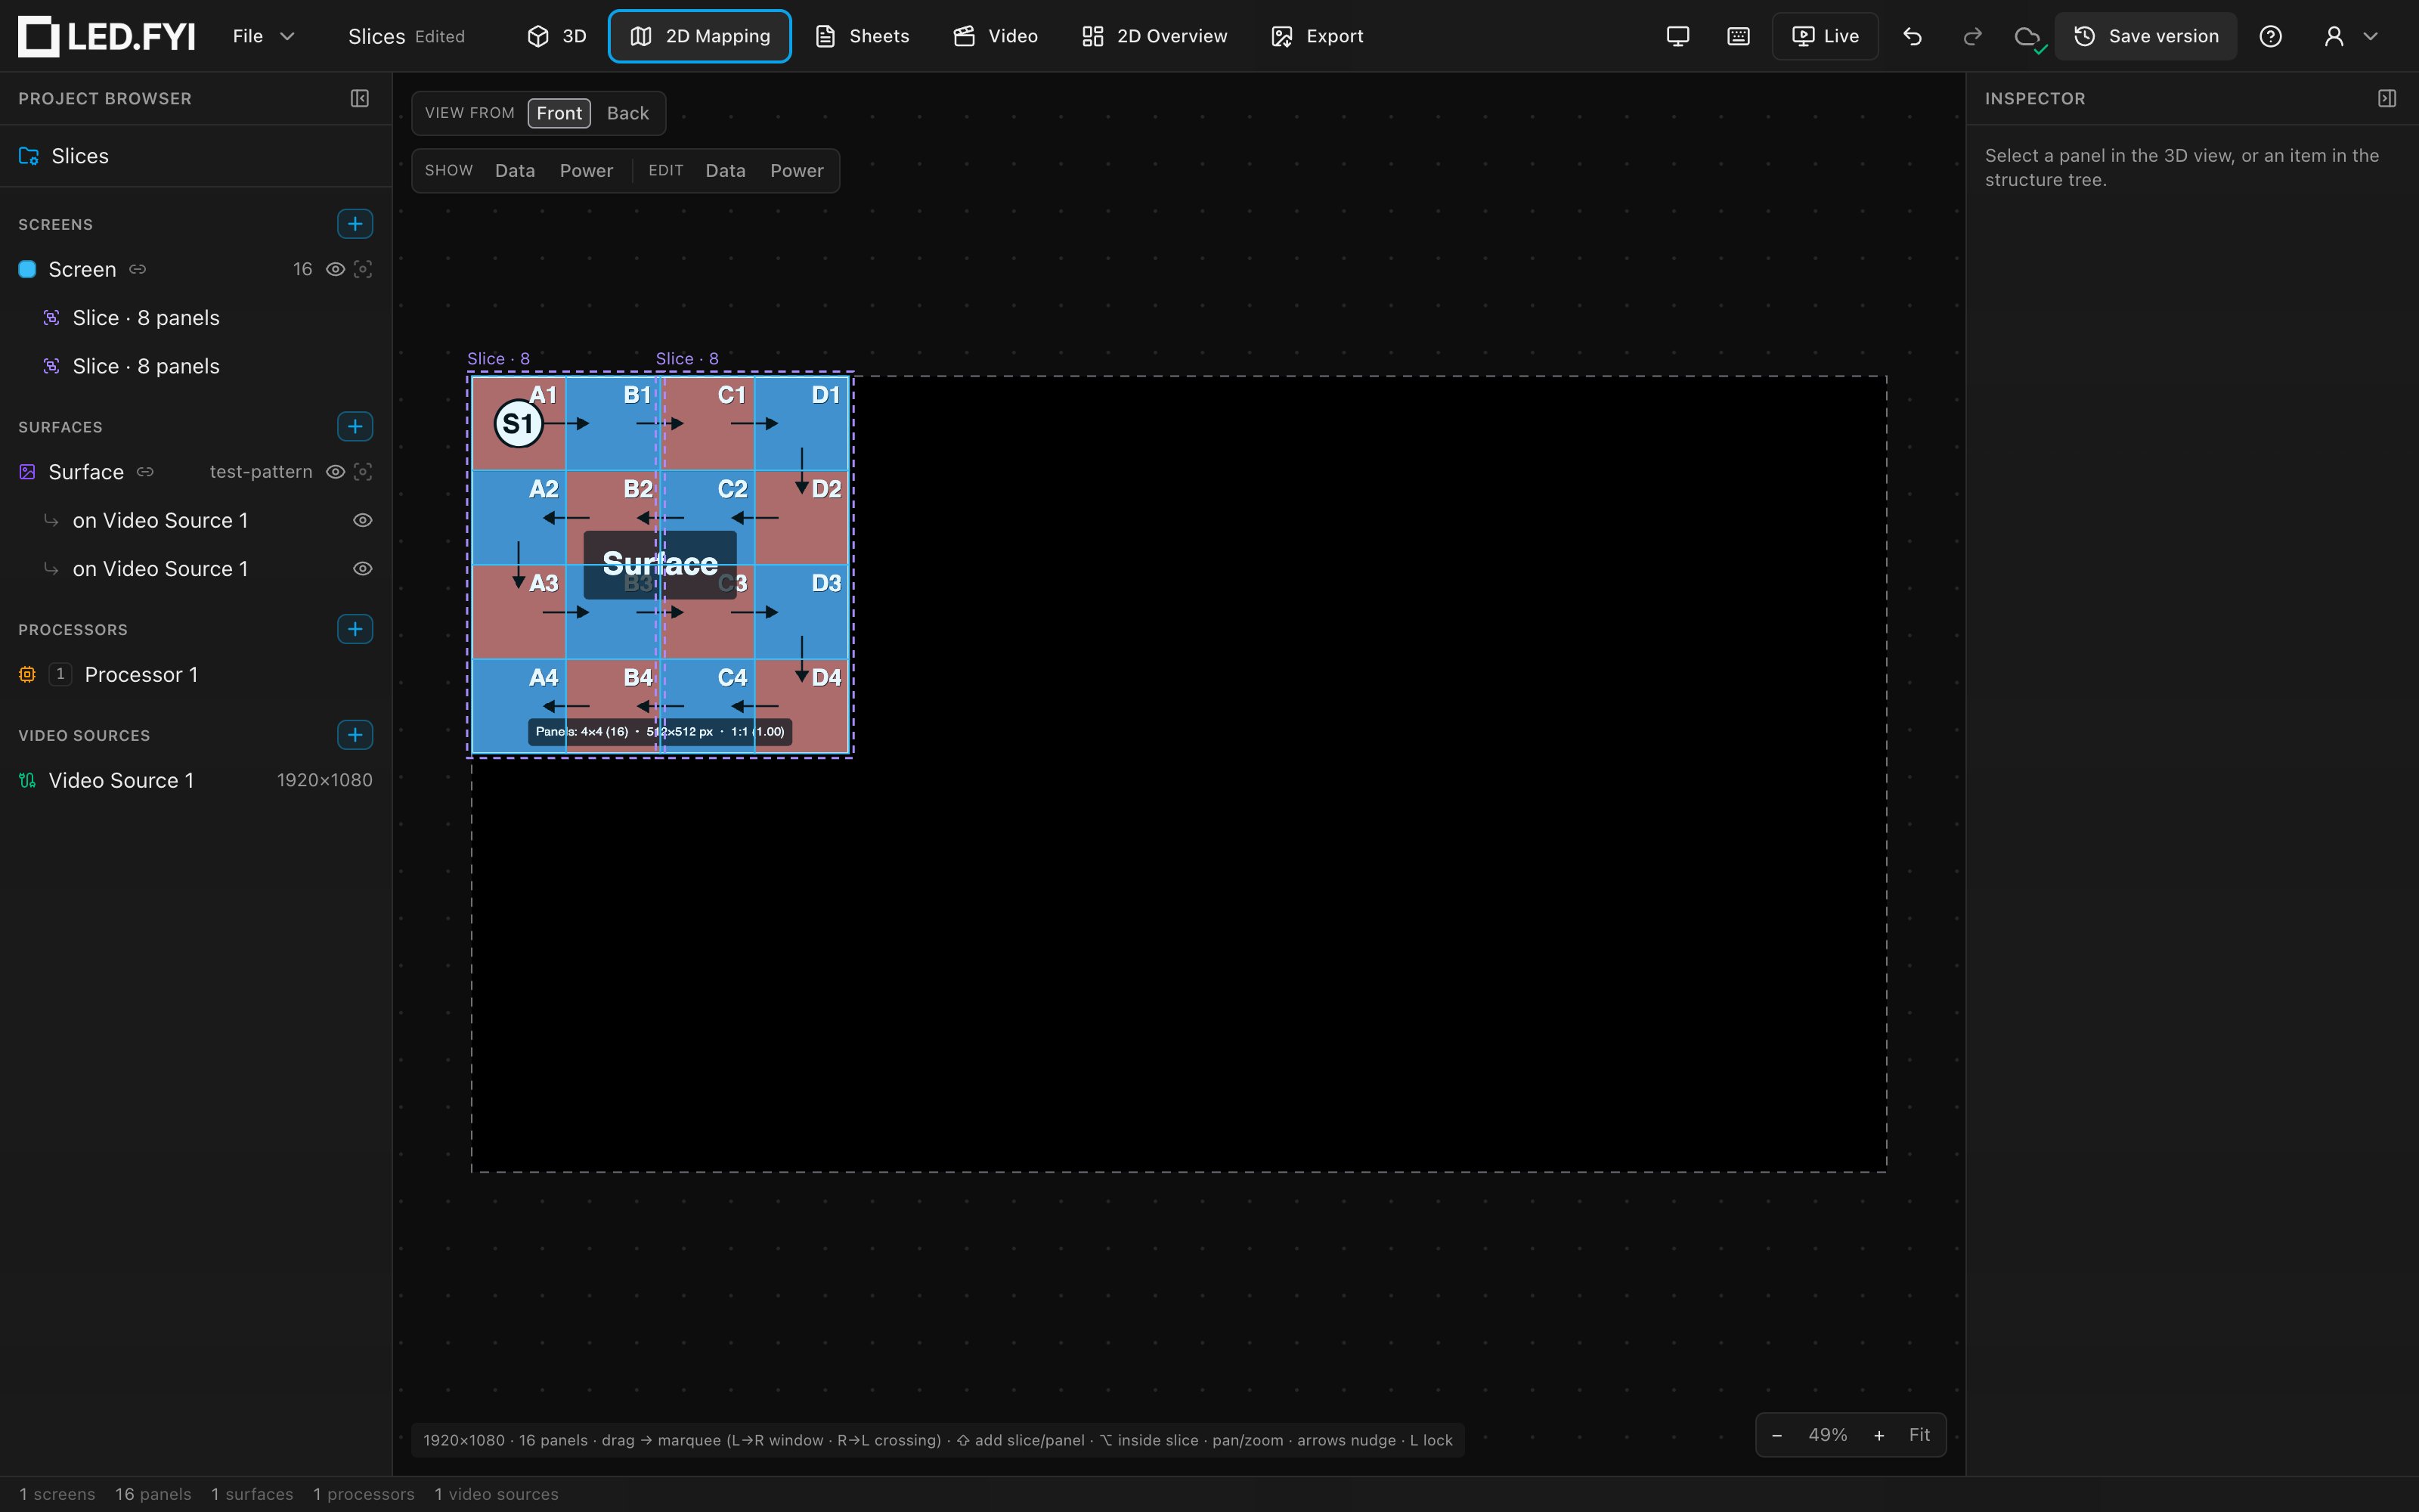Select Processor 1 in the browser
This screenshot has height=1512, width=2419.
click(x=196, y=675)
